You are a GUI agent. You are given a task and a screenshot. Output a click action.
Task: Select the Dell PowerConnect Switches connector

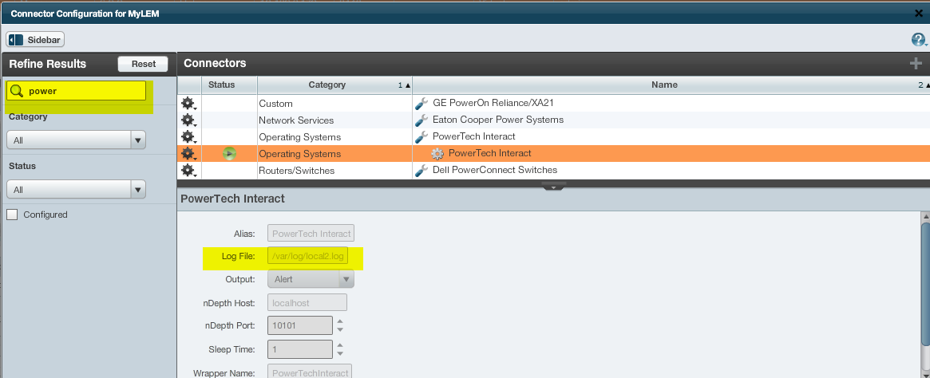click(495, 170)
